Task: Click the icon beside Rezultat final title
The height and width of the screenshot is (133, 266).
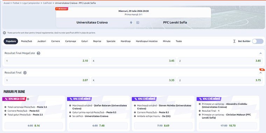Action: (x=25, y=73)
